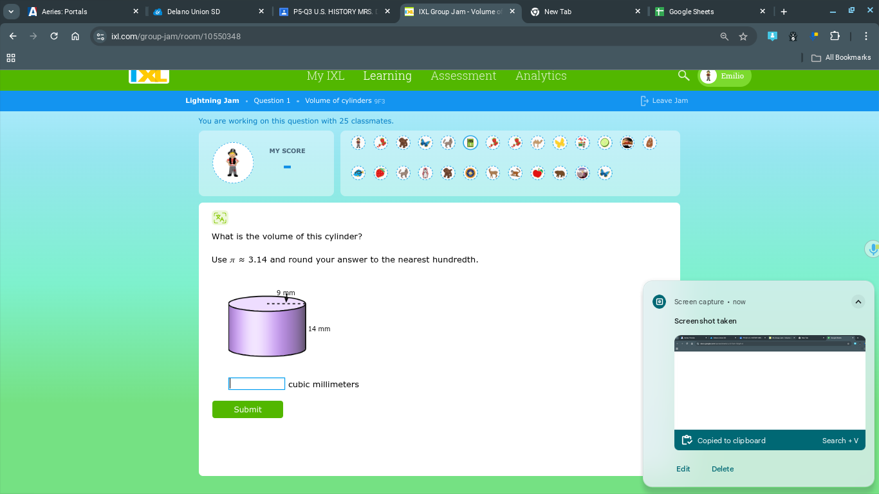The height and width of the screenshot is (494, 879).
Task: Open the Chrome three-dot menu
Action: (866, 37)
